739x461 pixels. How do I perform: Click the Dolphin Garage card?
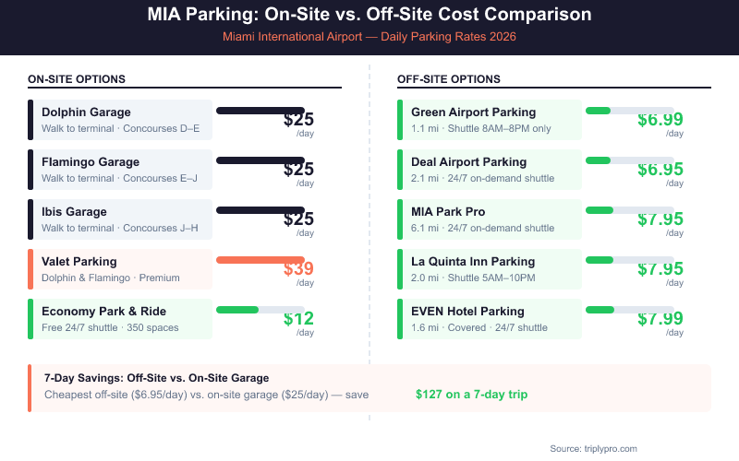click(x=121, y=120)
